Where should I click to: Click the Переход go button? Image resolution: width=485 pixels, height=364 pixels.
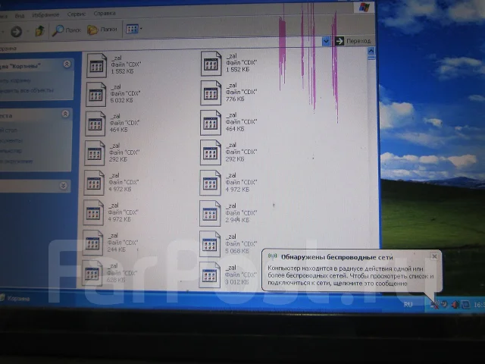[353, 41]
